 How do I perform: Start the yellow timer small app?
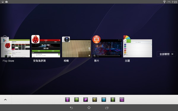click(95, 100)
